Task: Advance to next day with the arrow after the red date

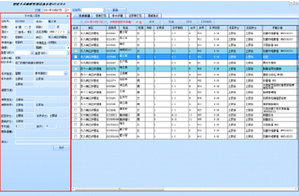Action: [x=106, y=22]
